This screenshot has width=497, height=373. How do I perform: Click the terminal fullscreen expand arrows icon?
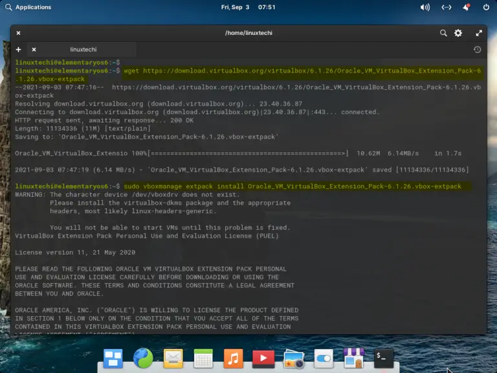[x=479, y=33]
